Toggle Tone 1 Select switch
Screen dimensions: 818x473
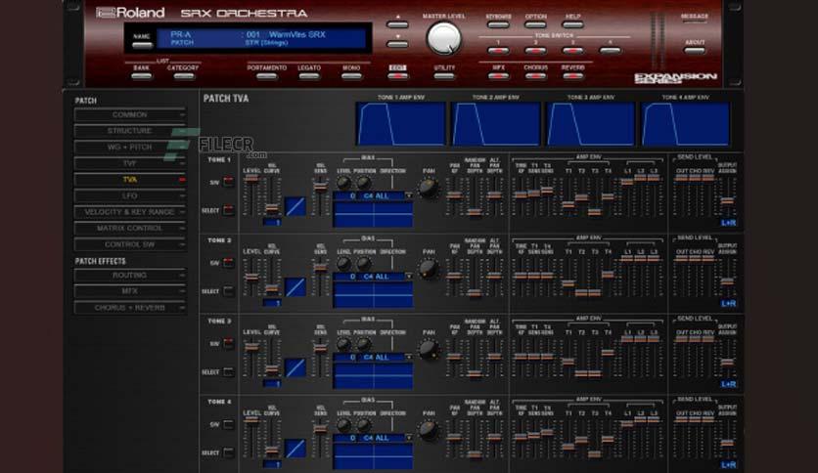pos(229,210)
